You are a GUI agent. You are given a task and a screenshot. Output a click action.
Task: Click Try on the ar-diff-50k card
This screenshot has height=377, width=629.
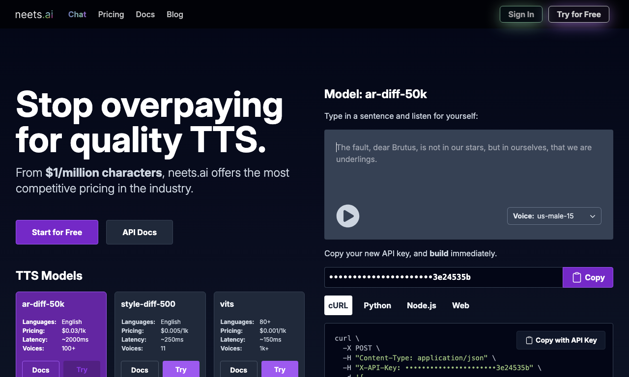[x=82, y=370]
